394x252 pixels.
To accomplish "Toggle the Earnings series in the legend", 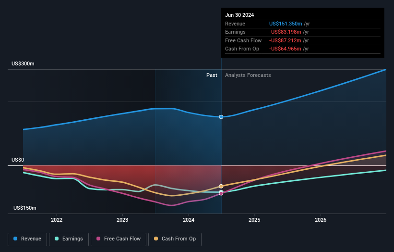I will click(x=69, y=239).
